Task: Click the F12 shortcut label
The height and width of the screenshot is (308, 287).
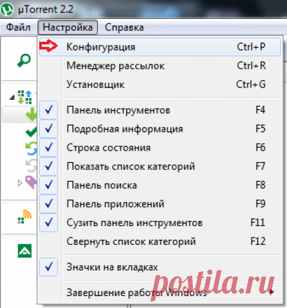Action: click(x=258, y=241)
